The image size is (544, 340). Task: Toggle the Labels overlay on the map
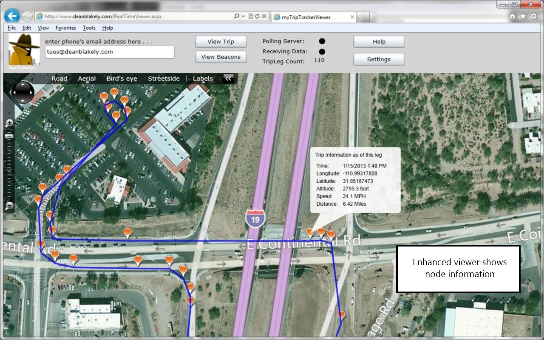[202, 78]
